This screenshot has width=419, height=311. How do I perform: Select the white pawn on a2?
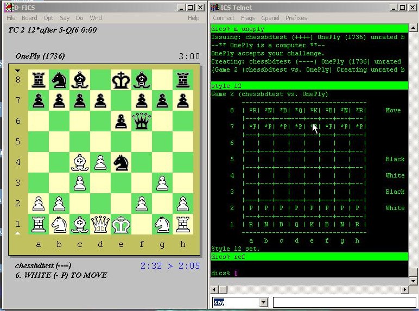(39, 204)
